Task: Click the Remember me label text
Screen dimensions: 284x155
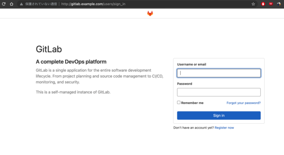Action: coord(192,103)
